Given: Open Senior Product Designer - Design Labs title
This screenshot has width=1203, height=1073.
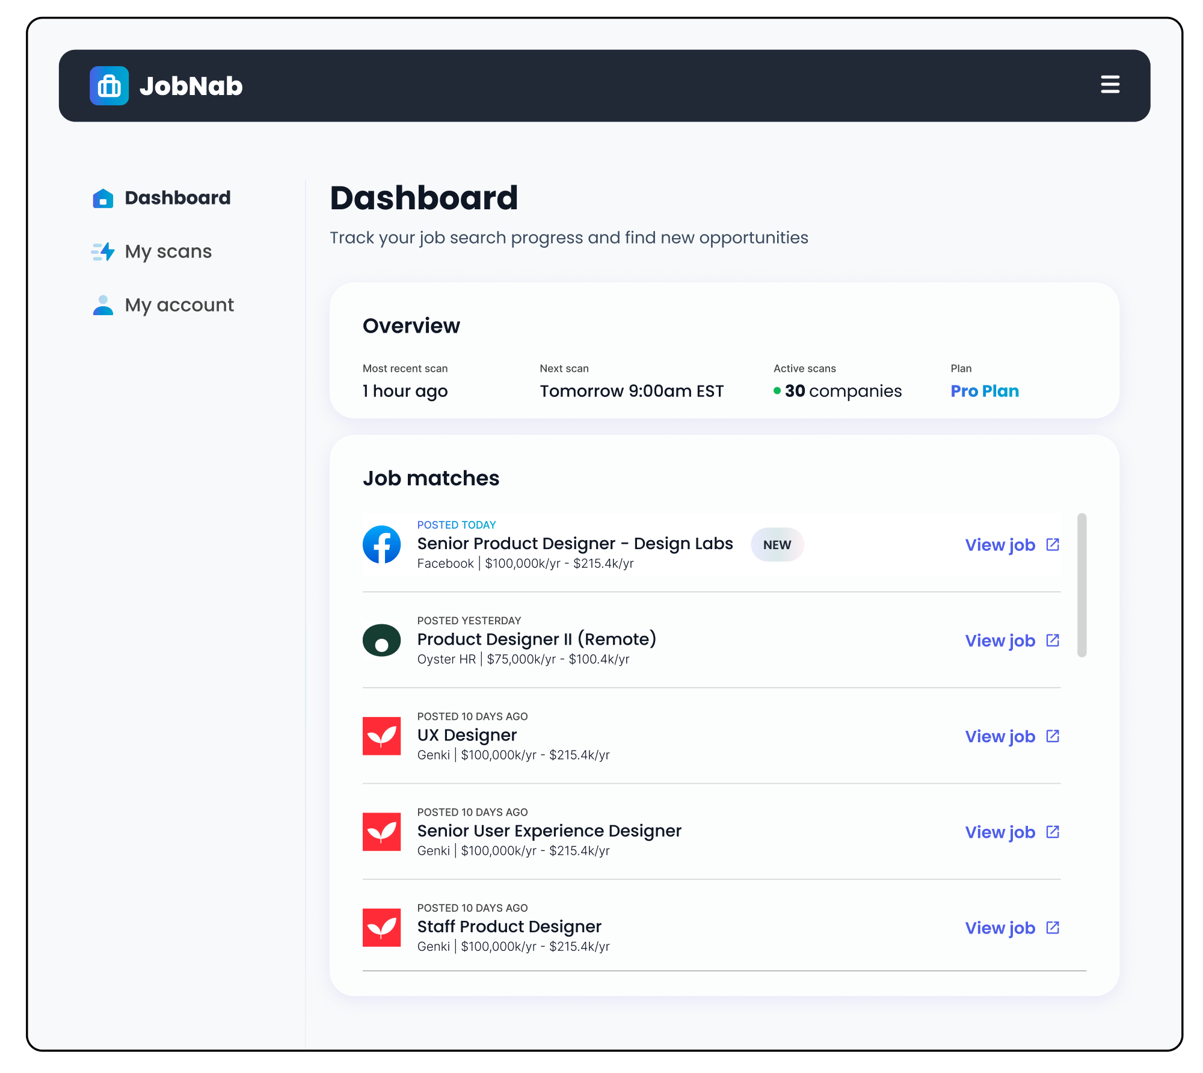Looking at the screenshot, I should click(574, 544).
